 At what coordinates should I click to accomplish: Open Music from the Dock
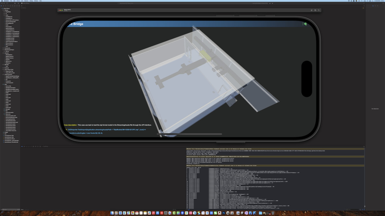pyautogui.click(x=153, y=213)
